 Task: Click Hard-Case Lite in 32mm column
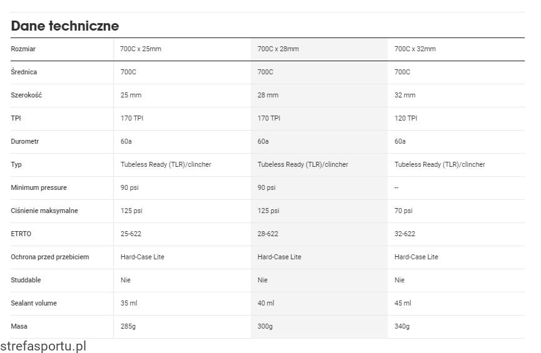coord(416,257)
